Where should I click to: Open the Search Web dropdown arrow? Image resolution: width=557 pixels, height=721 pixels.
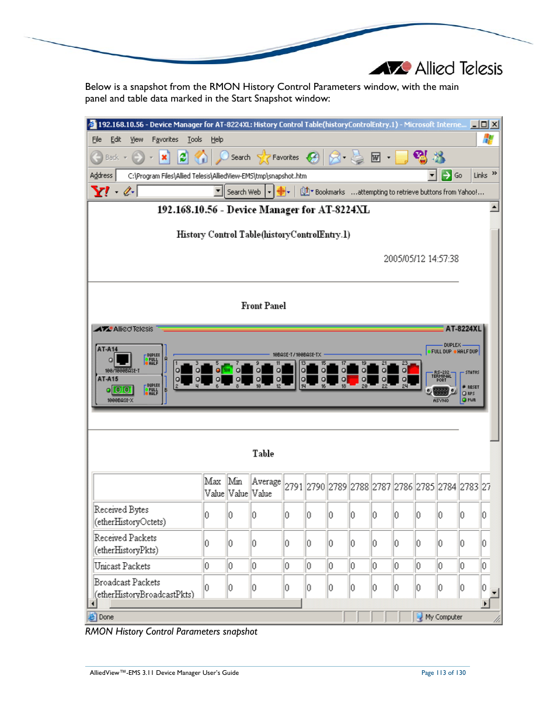tap(270, 191)
